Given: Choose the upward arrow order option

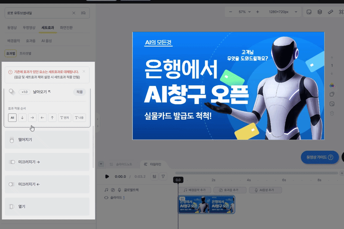Looking at the screenshot, I should click(x=52, y=118).
